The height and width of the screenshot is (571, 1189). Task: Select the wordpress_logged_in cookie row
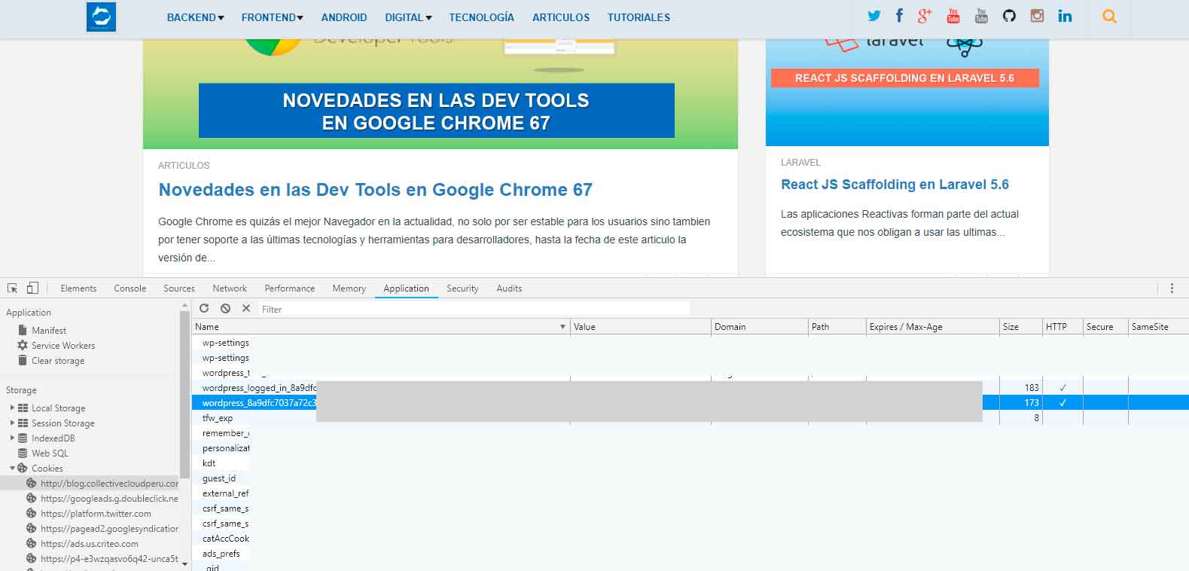[x=690, y=388]
